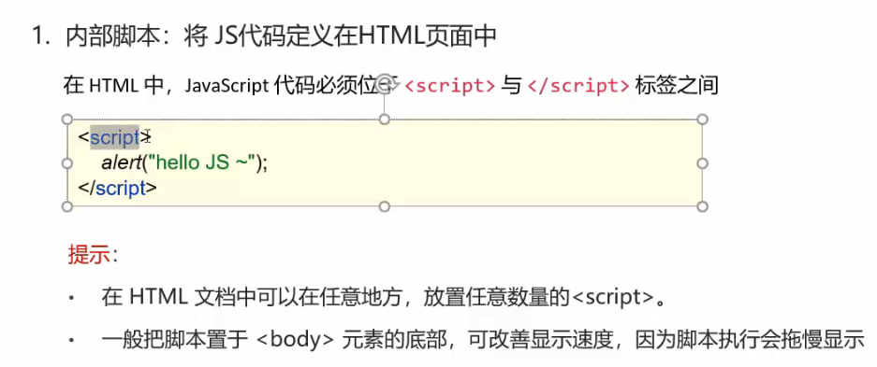Click the middle-right resize handle of code box
This screenshot has width=877, height=367.
pyautogui.click(x=703, y=162)
